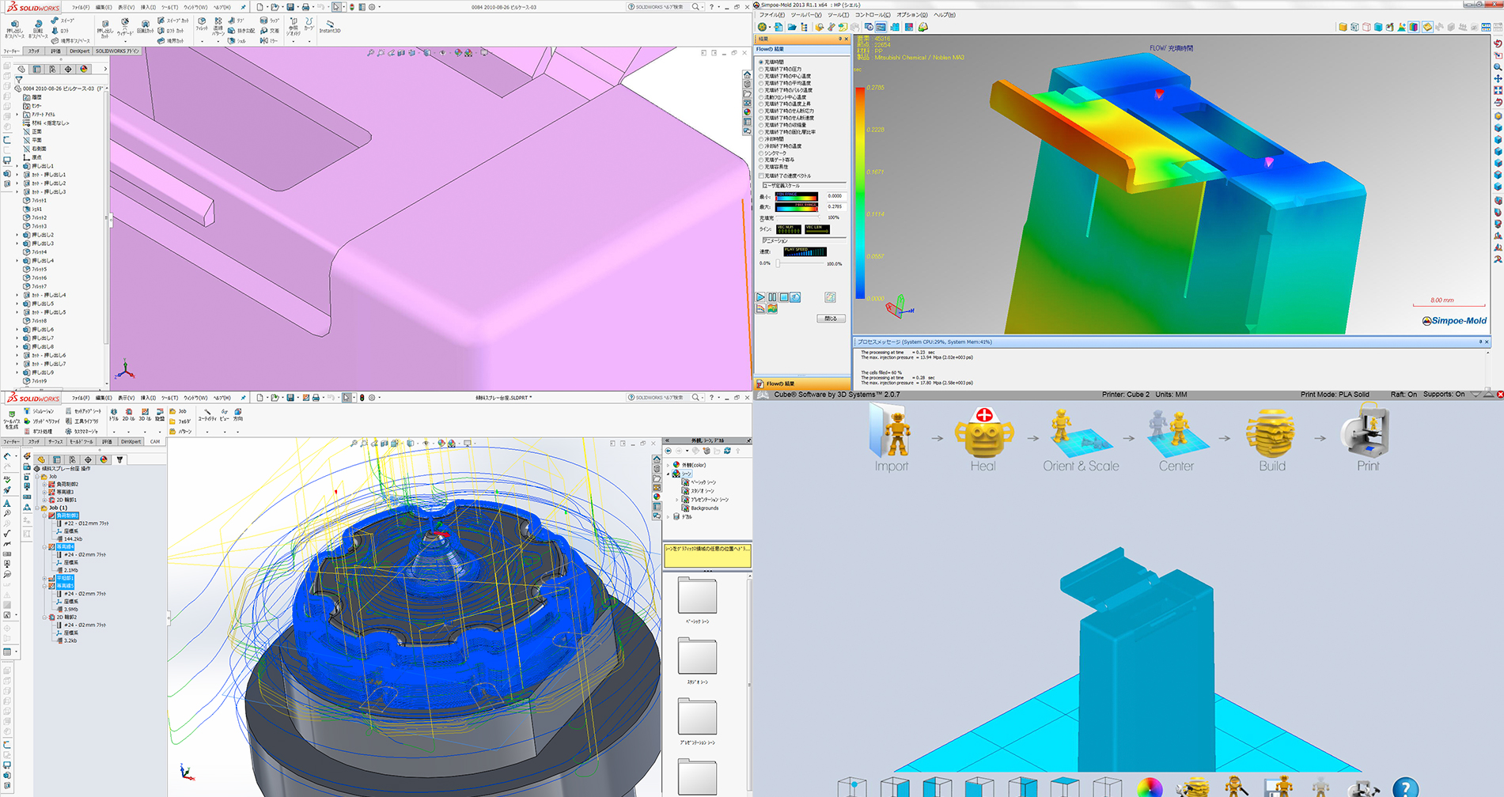Image resolution: width=1504 pixels, height=797 pixels.
Task: Select the 冷却時間 cooling time radio button
Action: click(x=761, y=139)
